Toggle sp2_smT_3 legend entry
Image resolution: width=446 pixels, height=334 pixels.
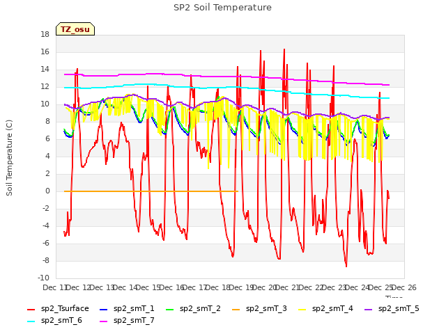[x=259, y=309]
